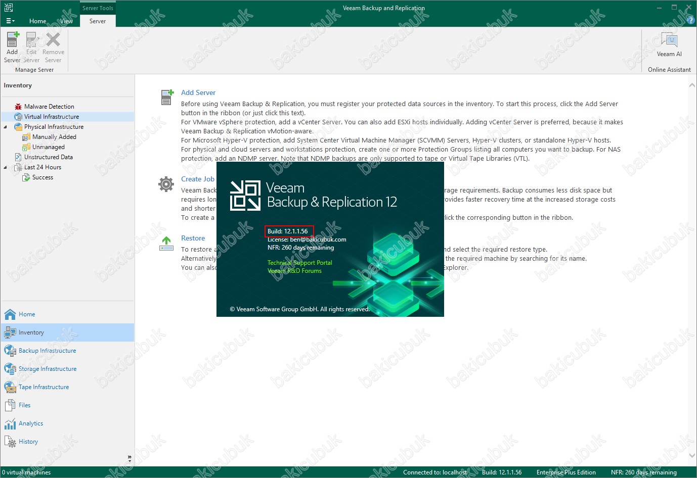
Task: Switch to the View ribbon tab
Action: point(66,21)
